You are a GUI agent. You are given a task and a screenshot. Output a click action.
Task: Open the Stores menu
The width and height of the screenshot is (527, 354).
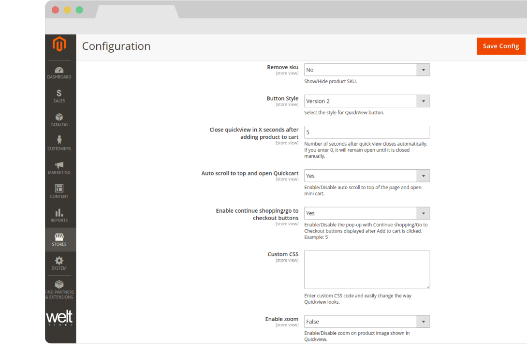tap(59, 239)
